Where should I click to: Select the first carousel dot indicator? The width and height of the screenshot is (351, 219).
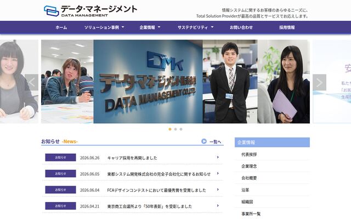170,129
